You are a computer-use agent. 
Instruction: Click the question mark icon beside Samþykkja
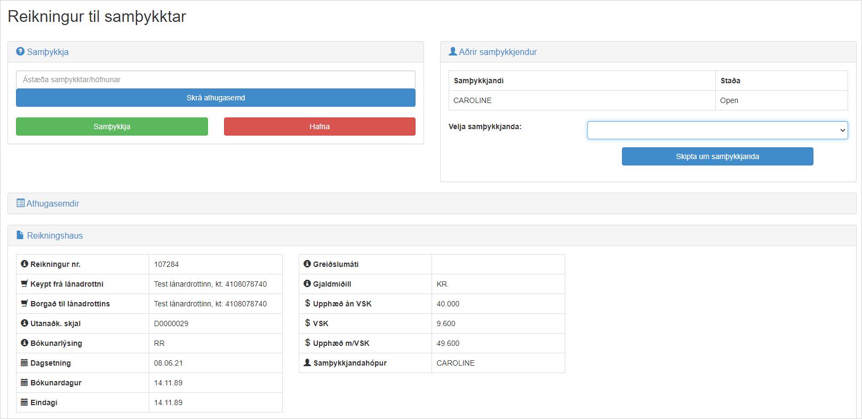coord(20,52)
